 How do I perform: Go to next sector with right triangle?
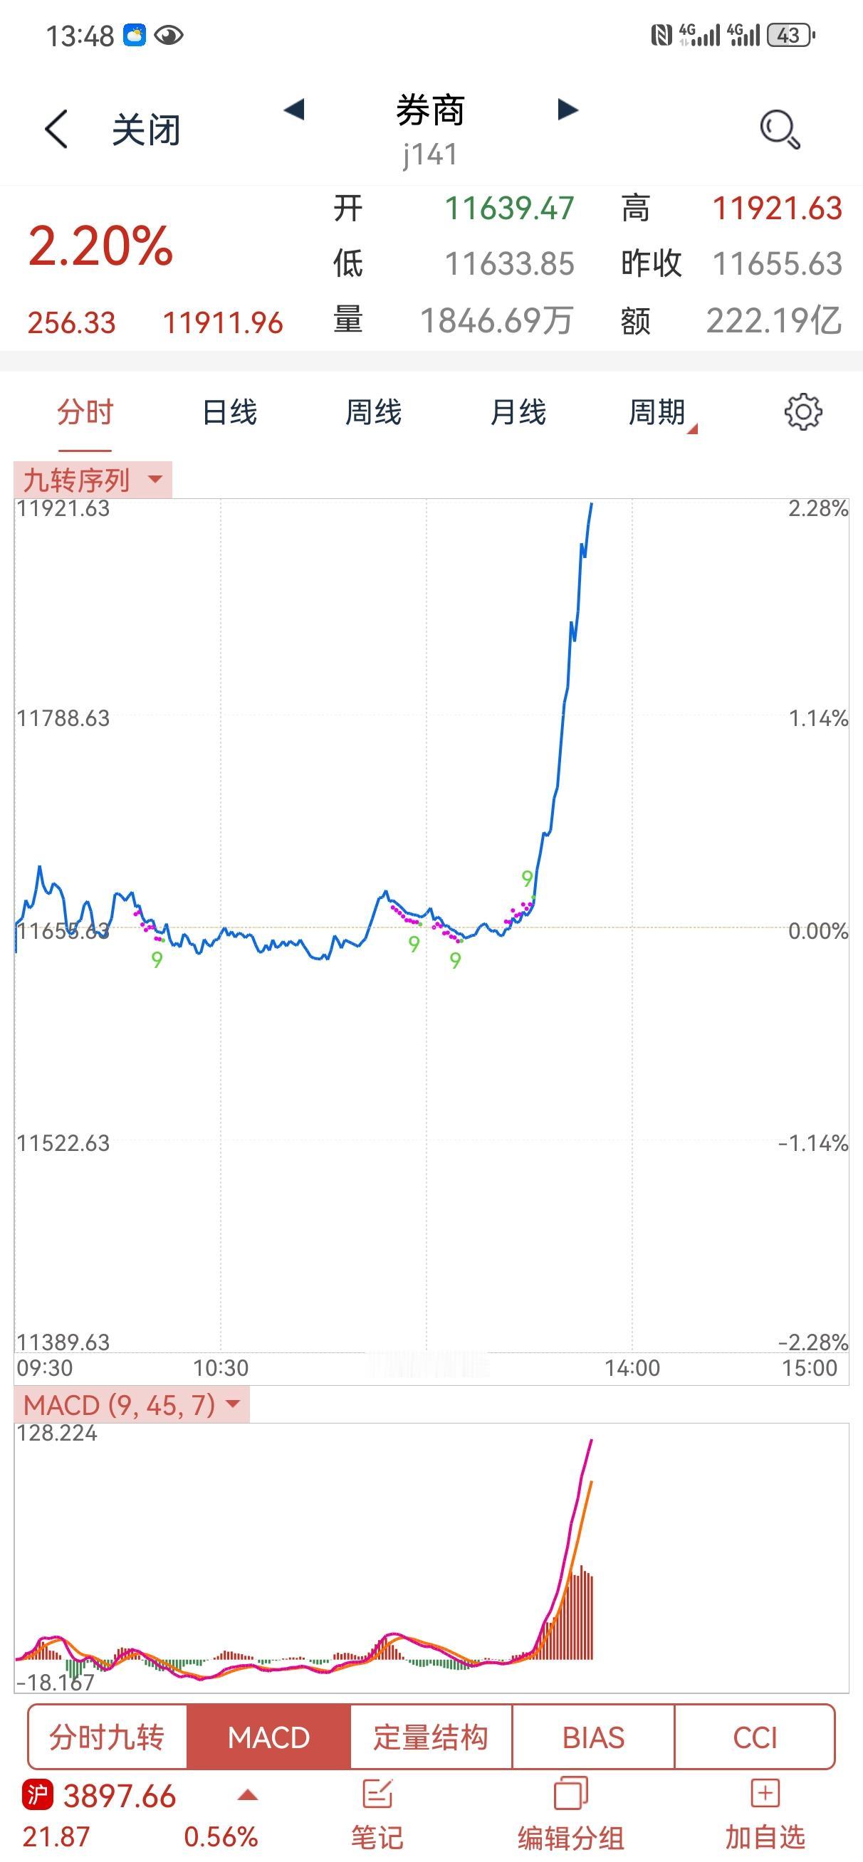568,110
